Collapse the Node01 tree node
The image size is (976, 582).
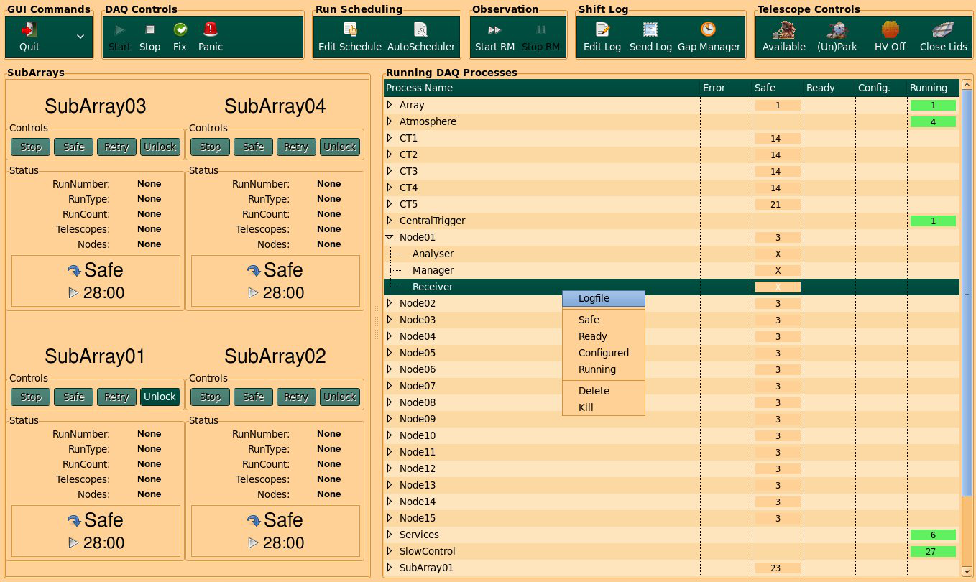coord(390,237)
